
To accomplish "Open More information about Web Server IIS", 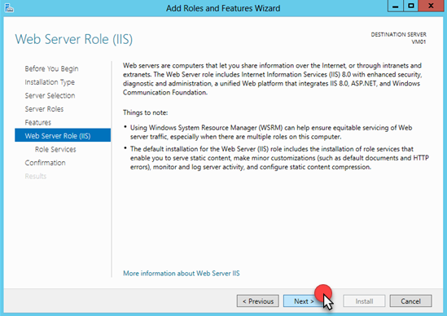I will (182, 273).
